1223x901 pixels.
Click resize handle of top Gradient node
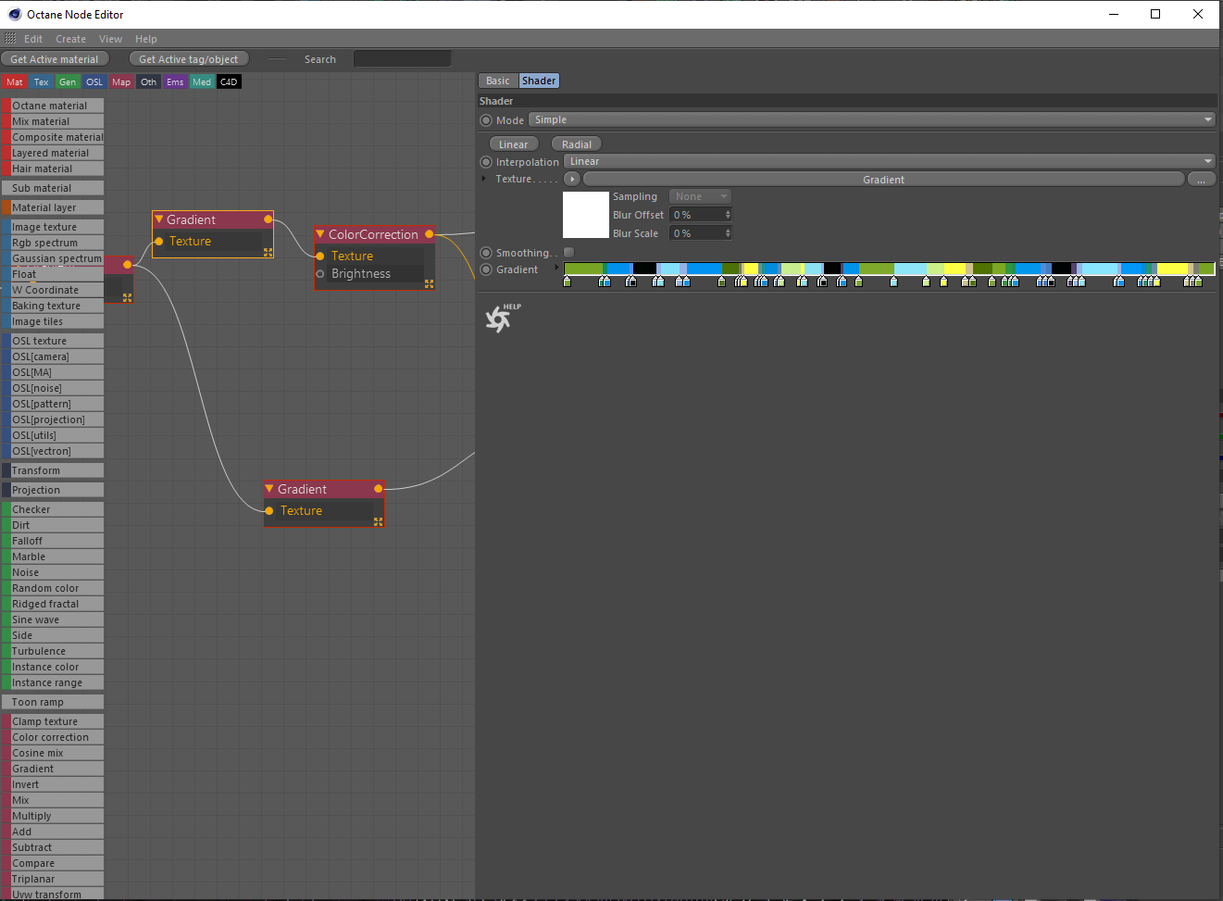(x=268, y=252)
